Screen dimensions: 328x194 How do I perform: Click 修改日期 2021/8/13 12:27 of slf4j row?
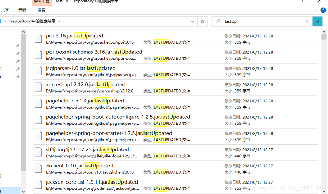248,150
